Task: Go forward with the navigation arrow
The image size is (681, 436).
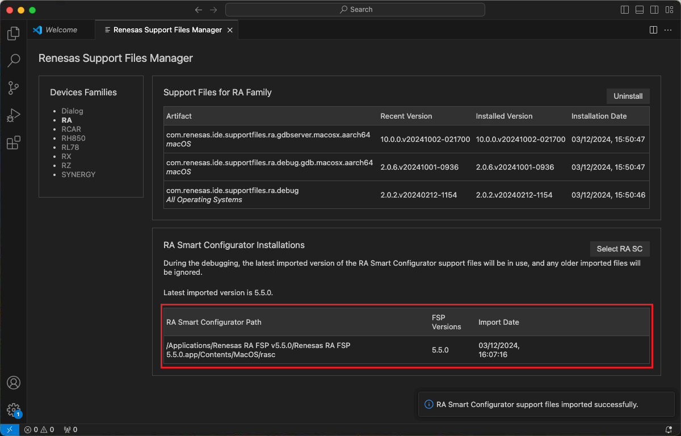Action: [213, 10]
